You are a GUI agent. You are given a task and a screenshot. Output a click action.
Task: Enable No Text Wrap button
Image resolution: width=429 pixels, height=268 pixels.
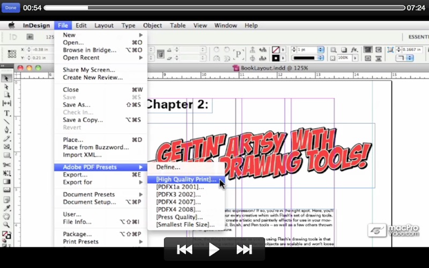point(368,49)
